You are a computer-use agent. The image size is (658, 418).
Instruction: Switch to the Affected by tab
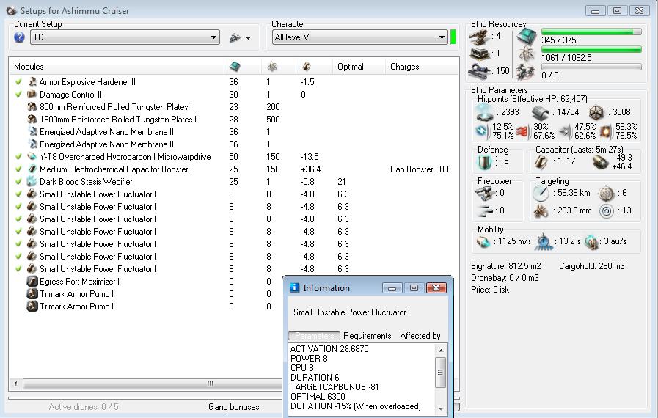pos(420,336)
